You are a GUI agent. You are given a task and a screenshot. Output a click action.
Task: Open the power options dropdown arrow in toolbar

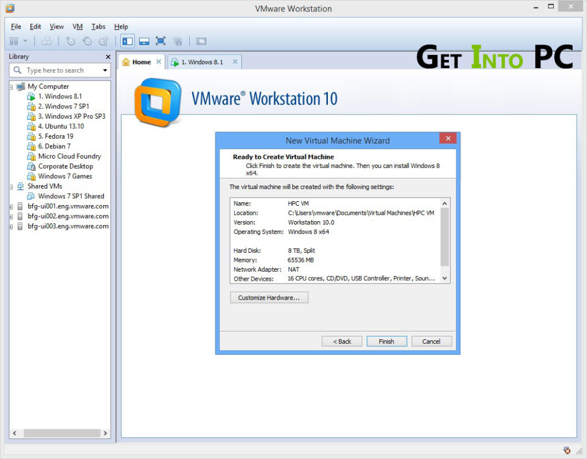[x=25, y=41]
